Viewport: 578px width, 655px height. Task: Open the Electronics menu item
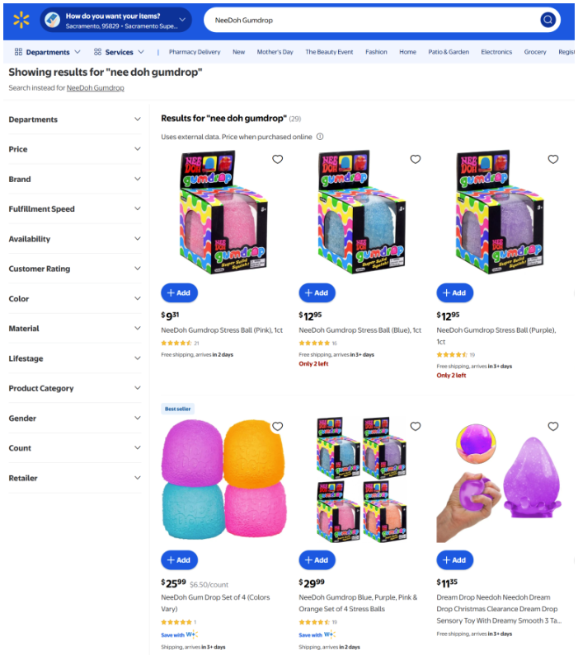coord(496,52)
